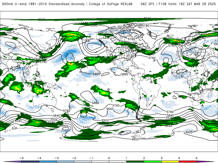The width and height of the screenshot is (218, 163).
Task: Select the pale blue -2 to -1 legend swatch
Action: [x=83, y=162]
